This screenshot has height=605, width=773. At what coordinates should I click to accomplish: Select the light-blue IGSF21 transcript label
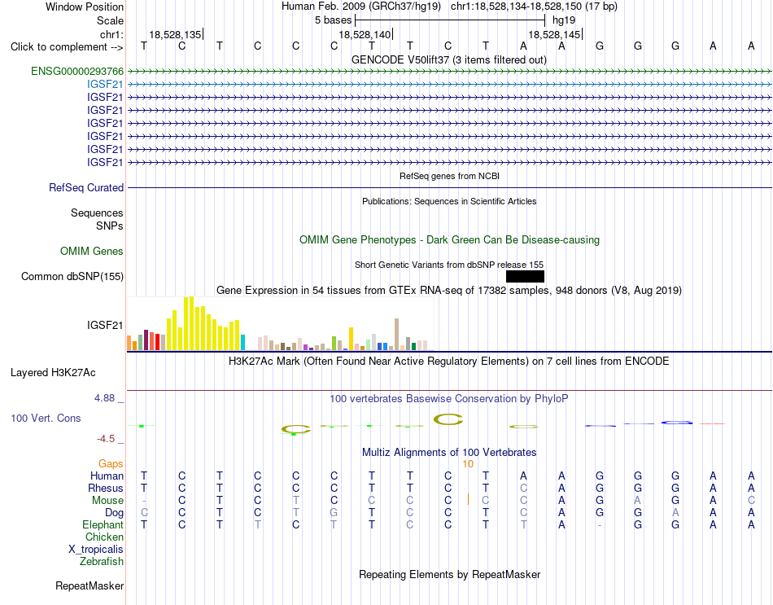point(105,85)
